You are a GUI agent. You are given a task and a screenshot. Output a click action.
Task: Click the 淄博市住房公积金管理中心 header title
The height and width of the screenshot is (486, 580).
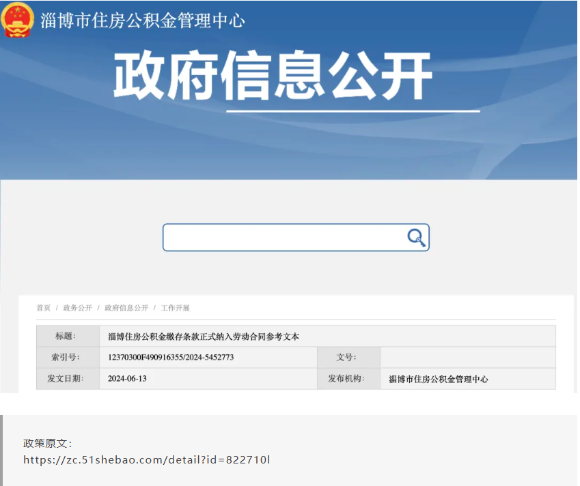[x=142, y=20]
